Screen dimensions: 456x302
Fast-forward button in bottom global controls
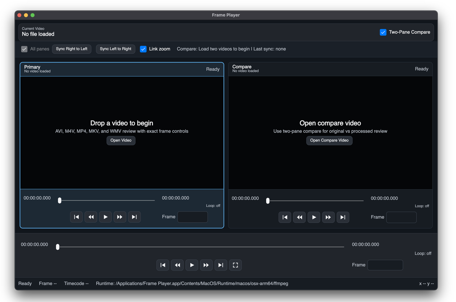click(206, 265)
